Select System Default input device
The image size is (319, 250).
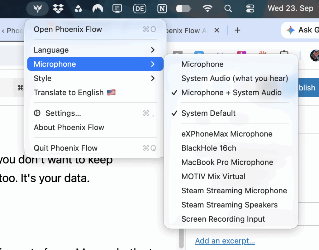[231, 113]
